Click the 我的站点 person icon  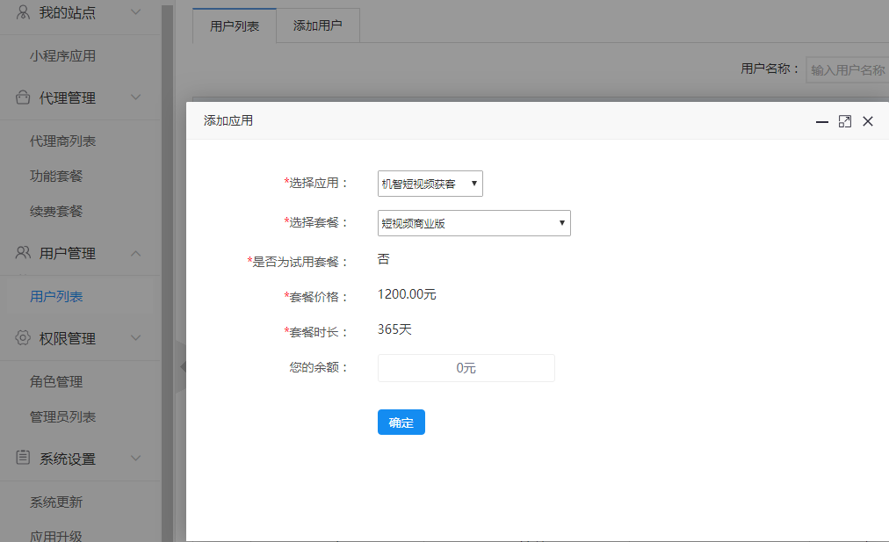pyautogui.click(x=23, y=12)
